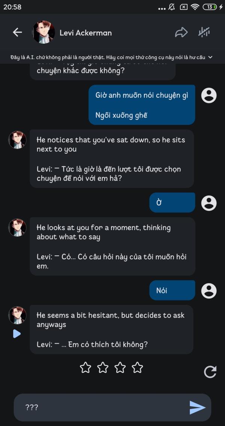Rate the reply four stars
Image resolution: width=225 pixels, height=426 pixels.
[x=137, y=367]
